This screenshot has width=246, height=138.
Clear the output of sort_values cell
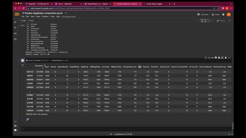[x=23, y=65]
